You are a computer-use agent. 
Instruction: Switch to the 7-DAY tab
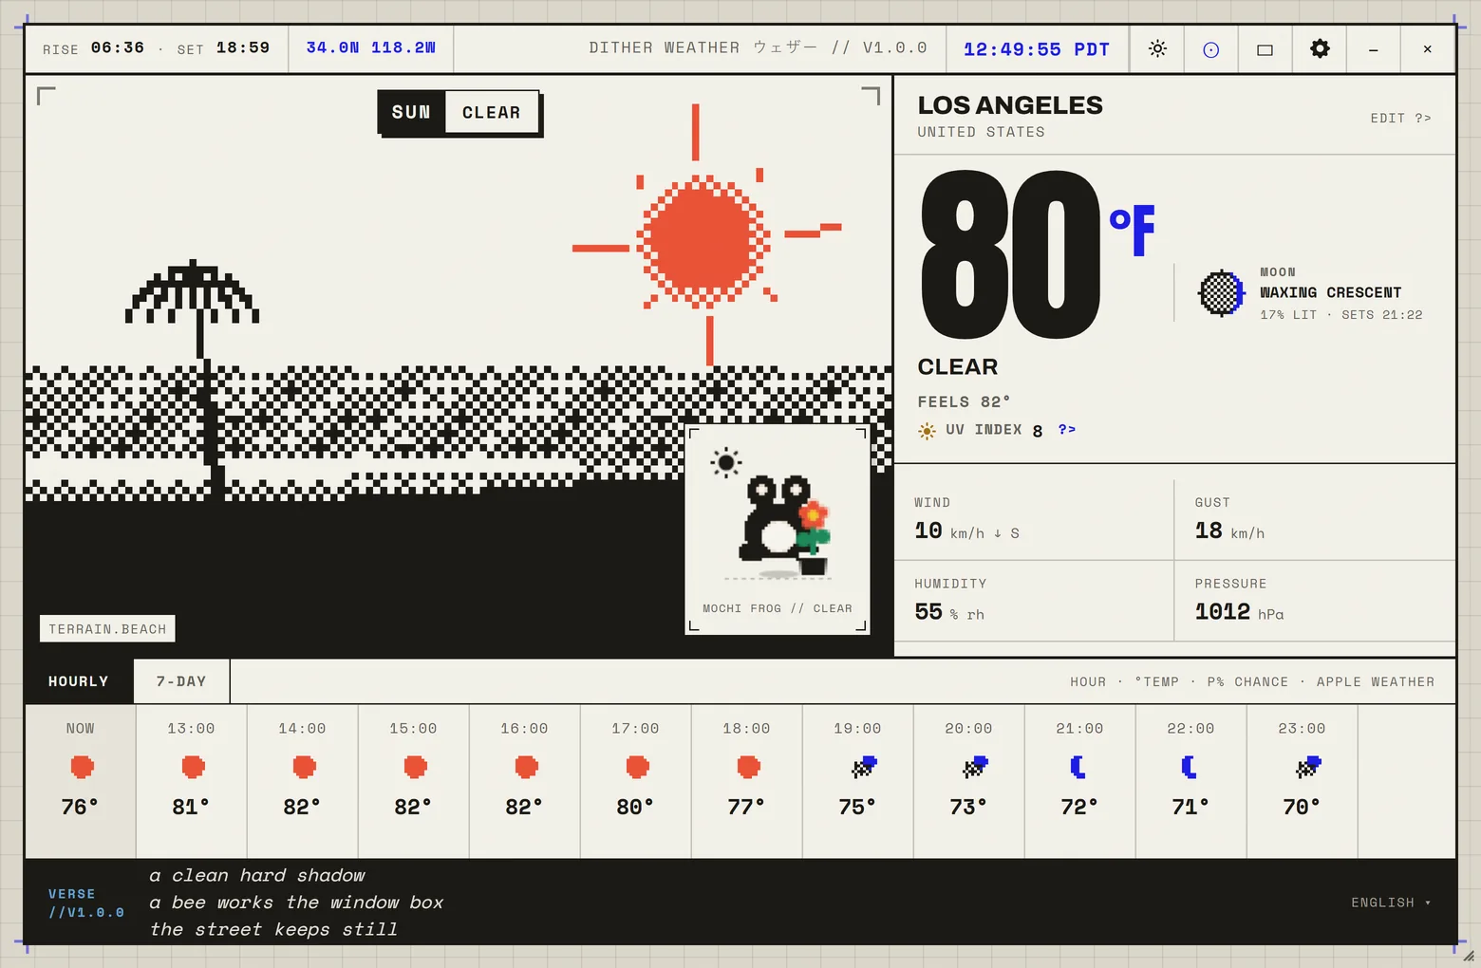pyautogui.click(x=181, y=681)
